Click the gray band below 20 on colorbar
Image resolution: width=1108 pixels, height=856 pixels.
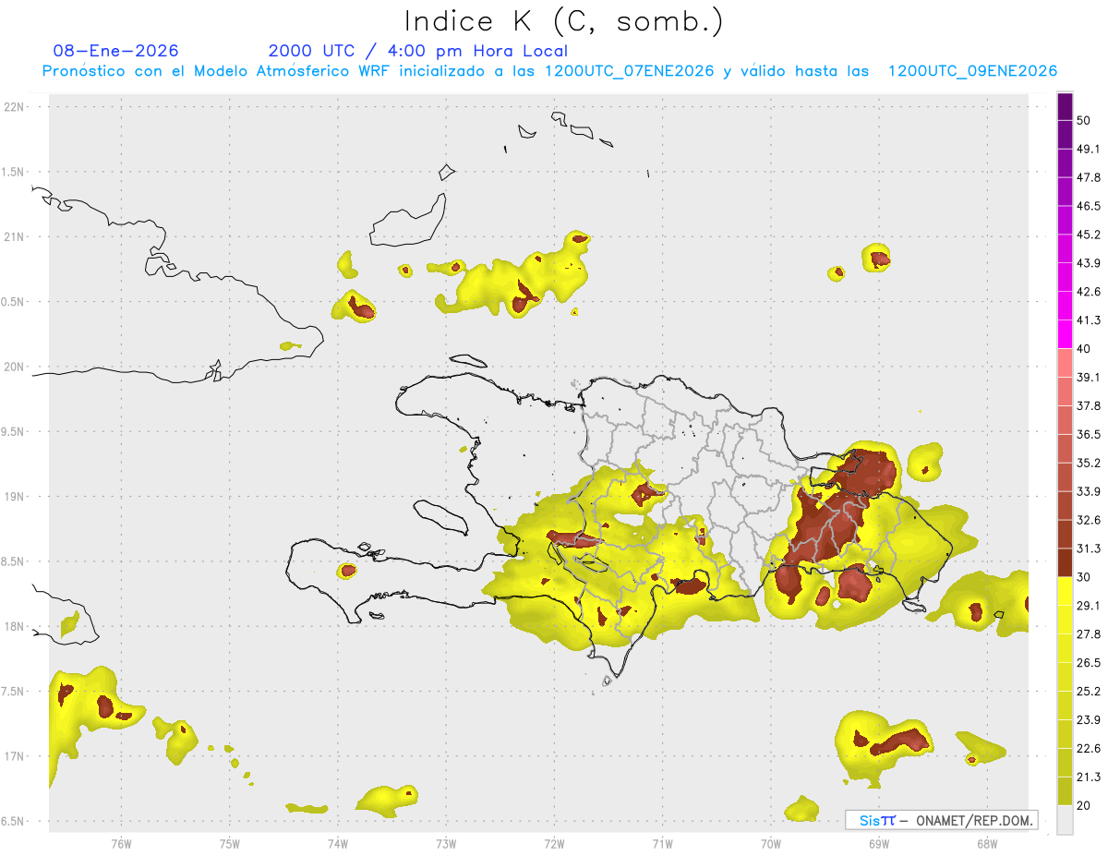[x=1066, y=819]
